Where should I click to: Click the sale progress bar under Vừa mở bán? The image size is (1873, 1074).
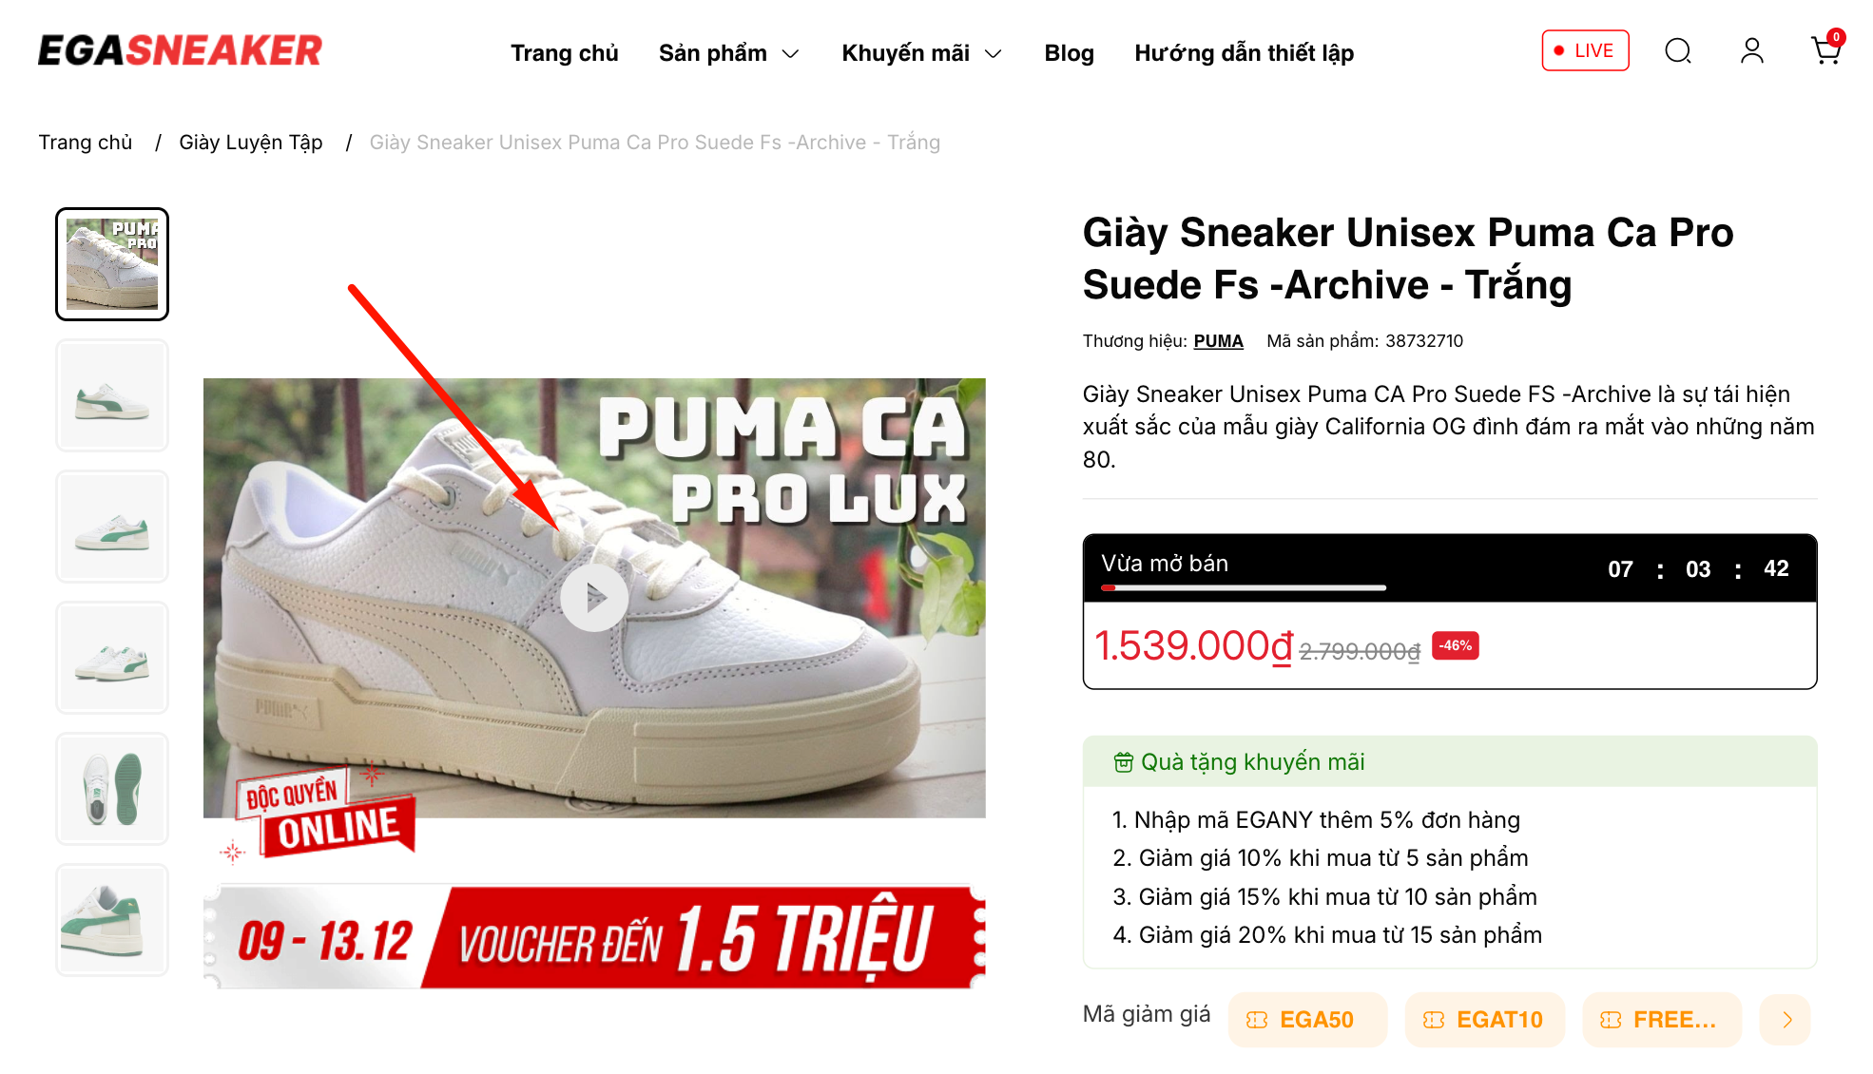click(1244, 588)
